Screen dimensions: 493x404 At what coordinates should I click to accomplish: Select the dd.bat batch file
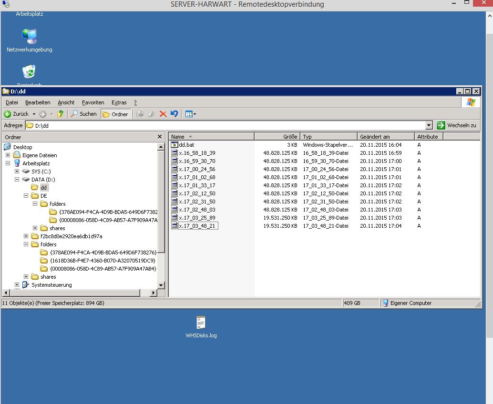[x=186, y=145]
